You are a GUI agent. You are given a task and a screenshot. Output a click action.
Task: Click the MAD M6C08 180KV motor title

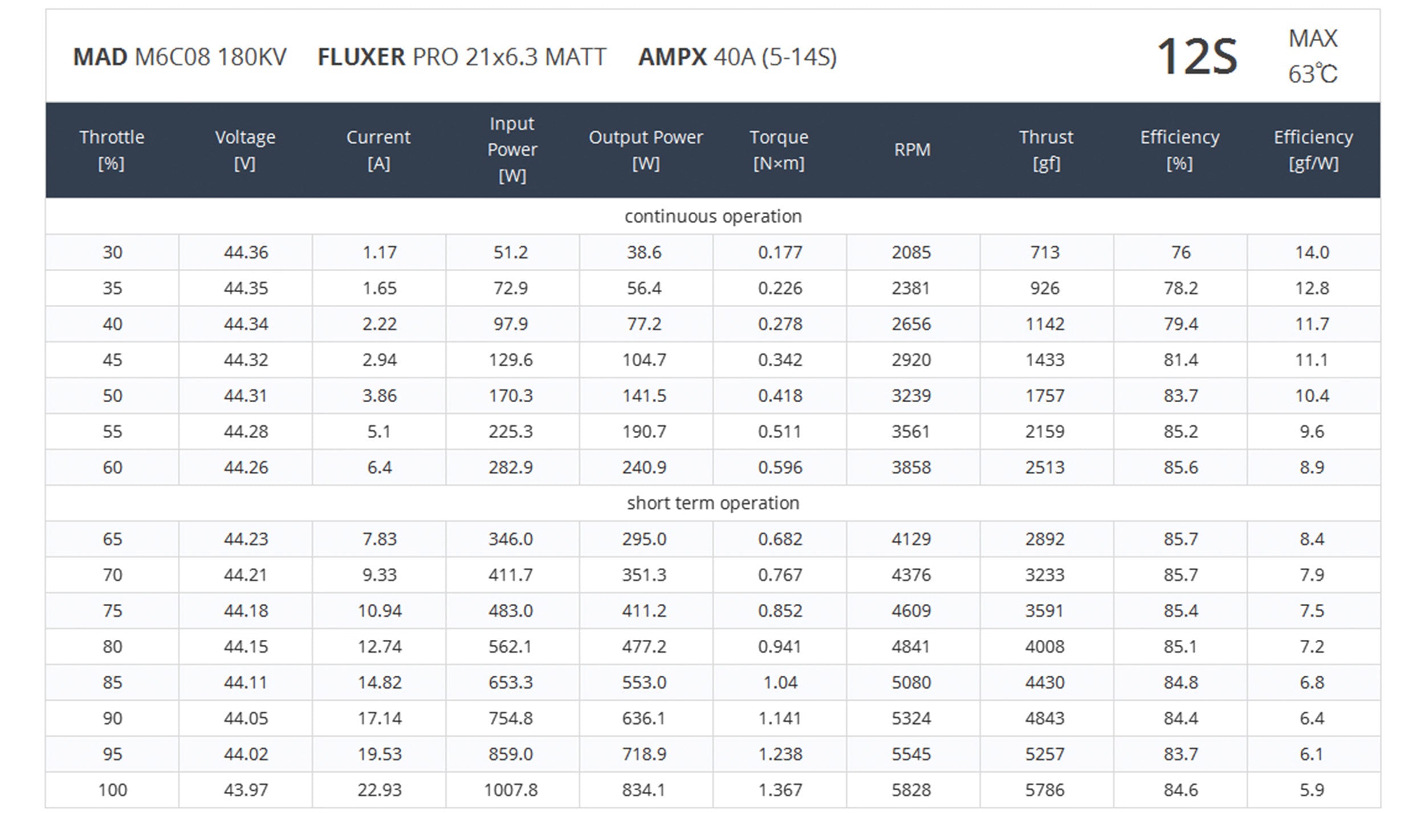[180, 57]
